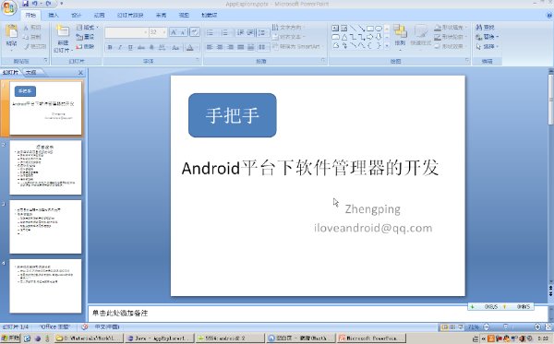Toggle underline formatting
This screenshot has width=554, height=344.
pyautogui.click(x=130, y=47)
